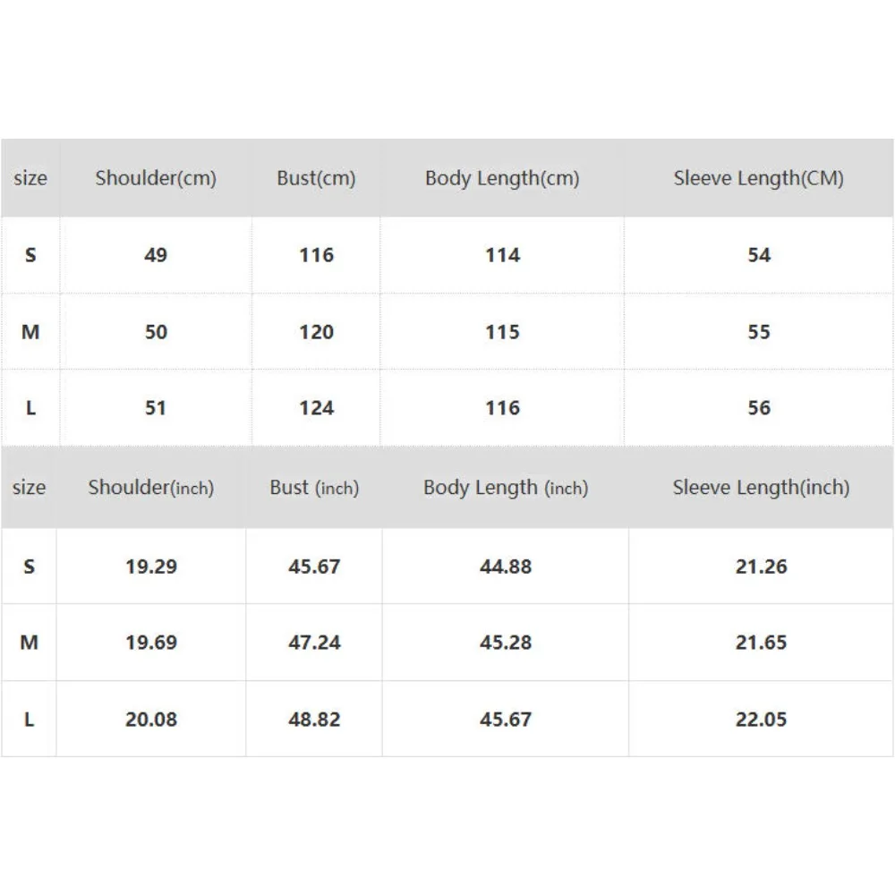This screenshot has height=895, width=895.
Task: Select the bust value 120 cell
Action: [x=316, y=332]
